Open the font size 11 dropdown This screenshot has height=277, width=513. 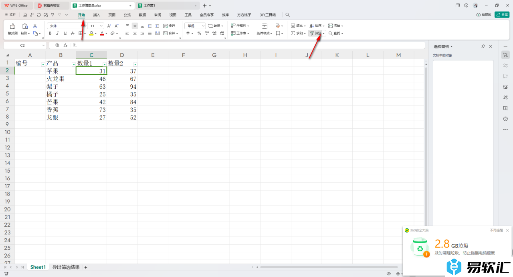pos(101,26)
